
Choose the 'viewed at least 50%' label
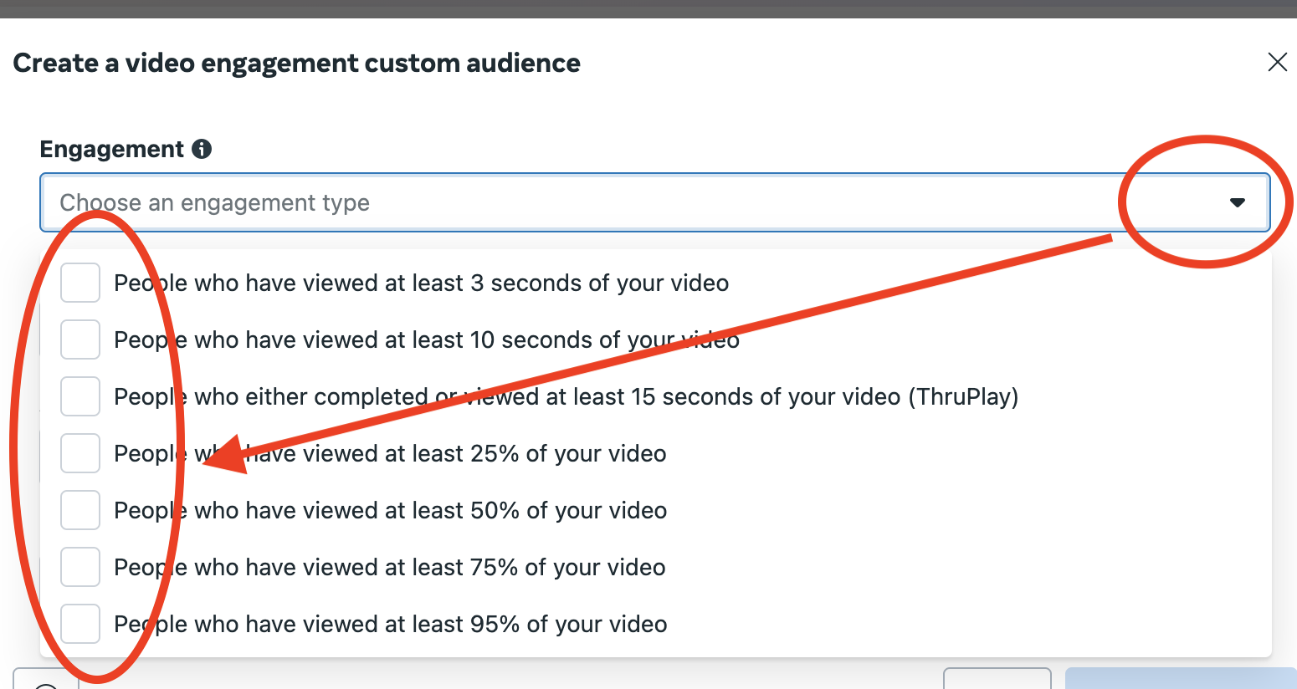(390, 511)
